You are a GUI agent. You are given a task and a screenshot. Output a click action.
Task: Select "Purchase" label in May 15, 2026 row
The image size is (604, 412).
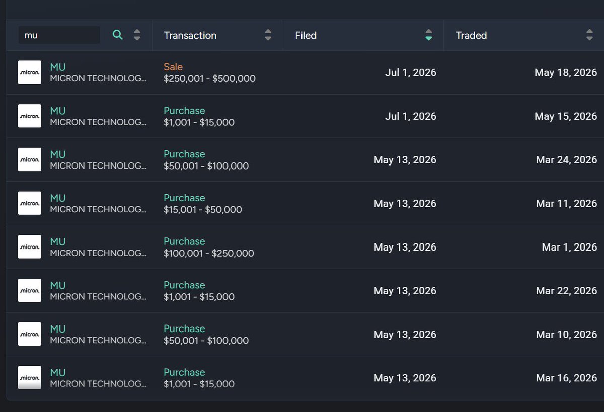[x=184, y=111]
